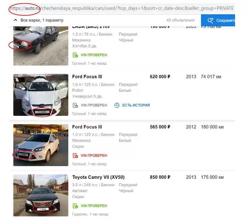View the black Toyota Camry photo

(x=41, y=195)
